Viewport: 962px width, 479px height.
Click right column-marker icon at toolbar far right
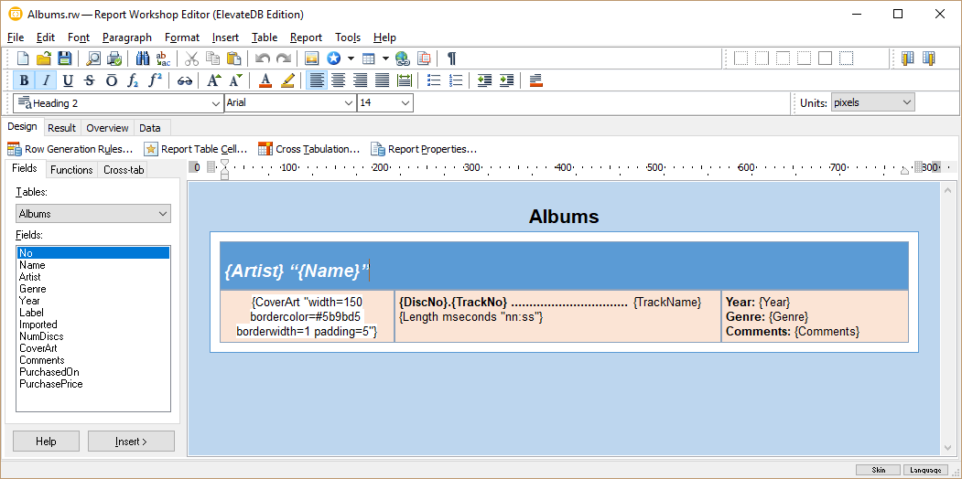929,59
